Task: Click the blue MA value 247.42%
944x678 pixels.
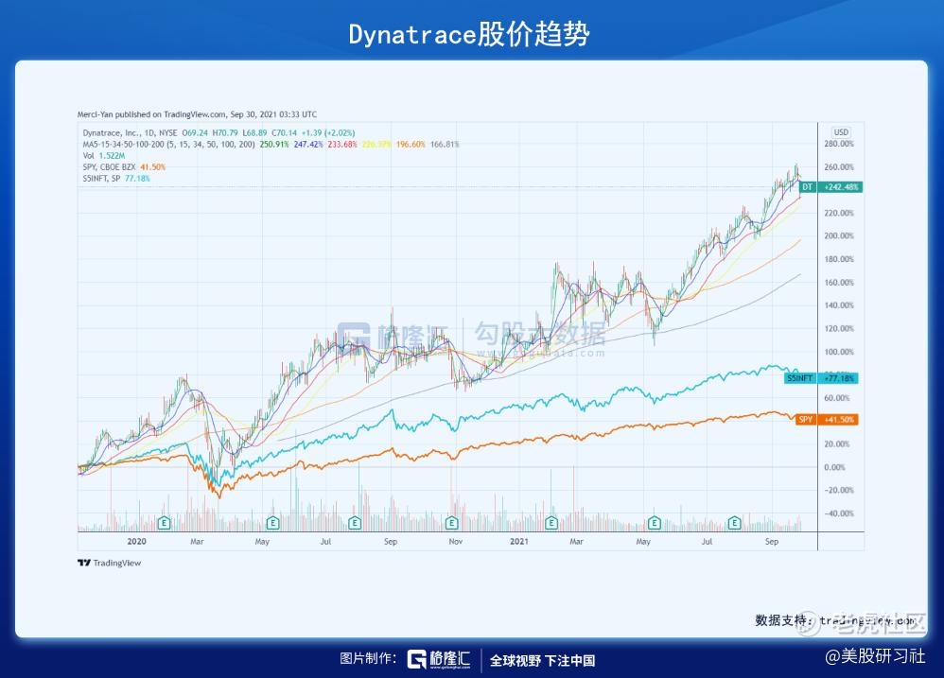Action: [308, 145]
